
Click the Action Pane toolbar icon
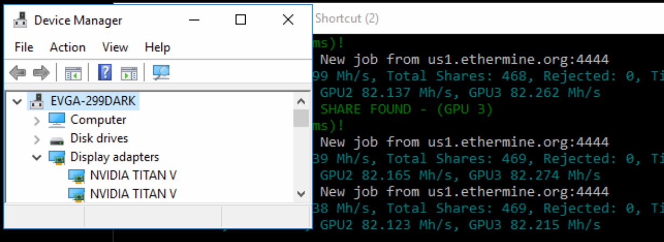129,72
